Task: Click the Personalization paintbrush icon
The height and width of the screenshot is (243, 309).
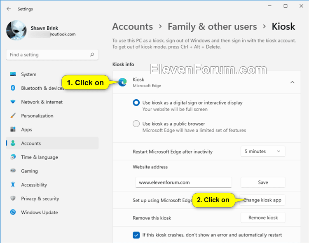Action: 13,116
